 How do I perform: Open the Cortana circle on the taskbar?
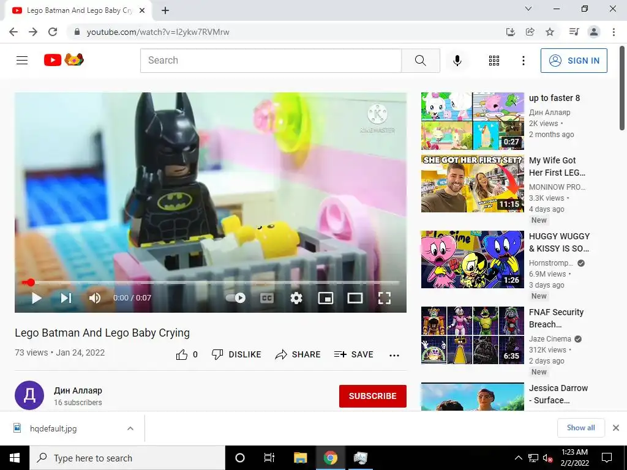(x=239, y=458)
